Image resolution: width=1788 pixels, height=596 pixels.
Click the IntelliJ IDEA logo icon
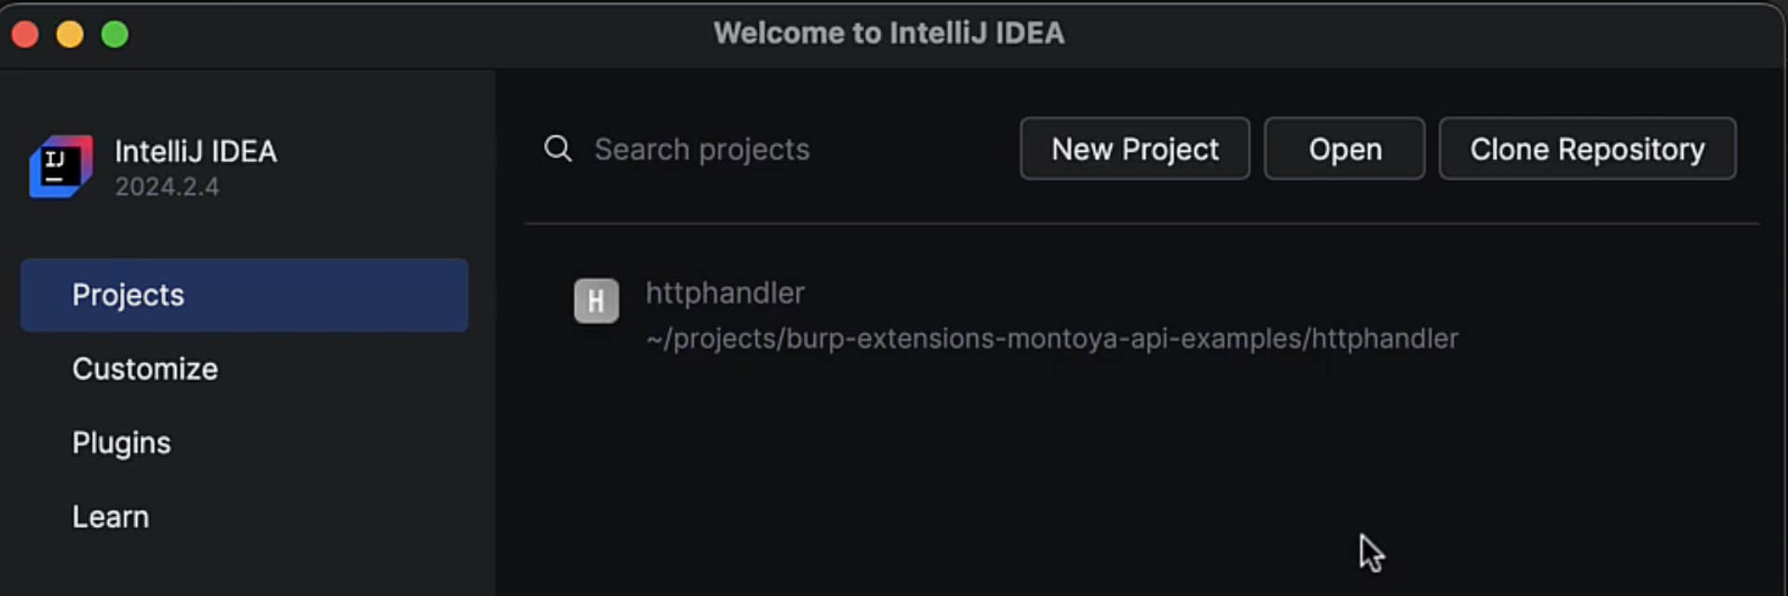[x=60, y=166]
